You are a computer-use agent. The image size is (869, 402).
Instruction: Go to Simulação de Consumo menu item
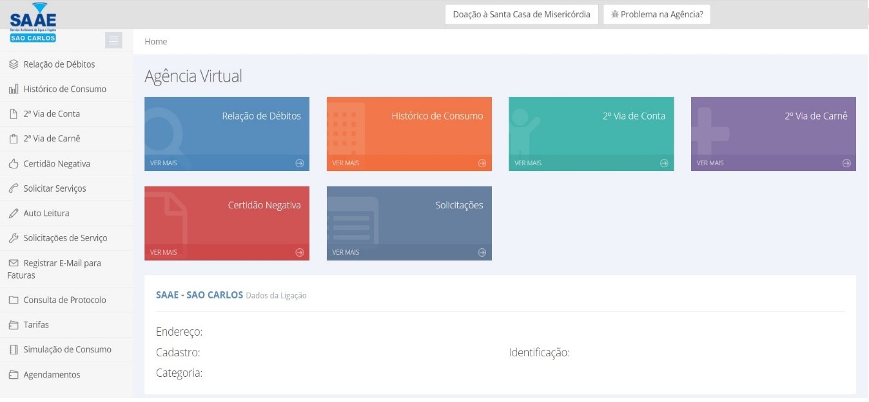coord(67,349)
